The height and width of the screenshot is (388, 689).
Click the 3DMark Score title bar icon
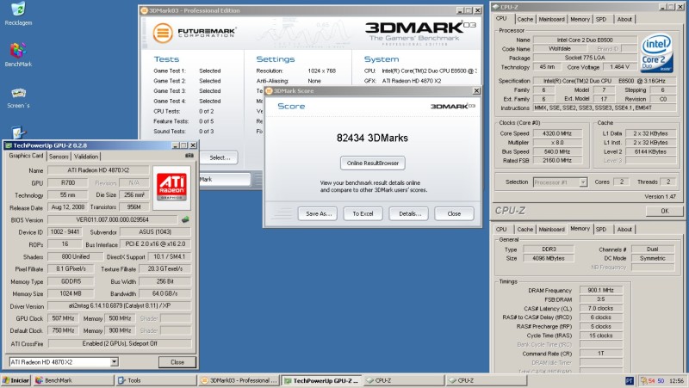(269, 91)
